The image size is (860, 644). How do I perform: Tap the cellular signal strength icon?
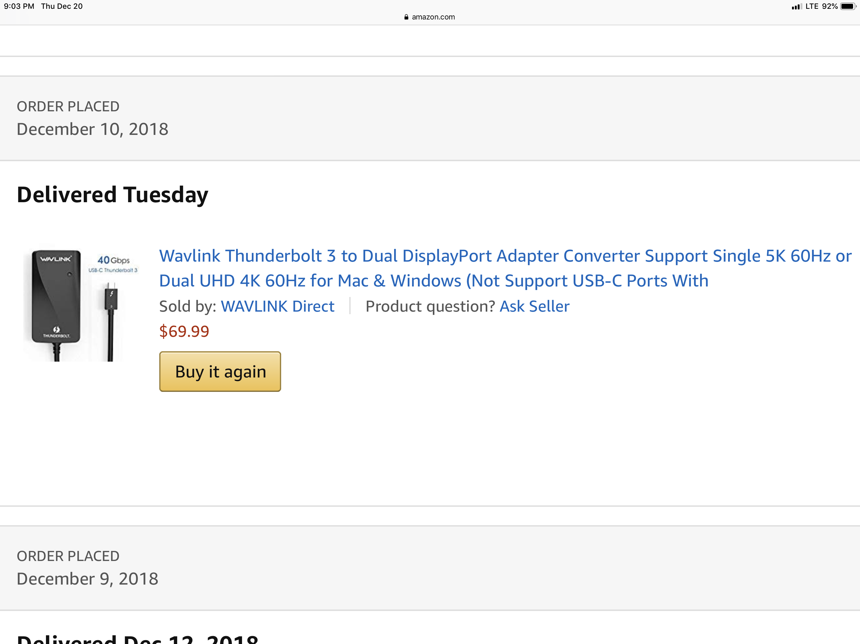(x=796, y=7)
